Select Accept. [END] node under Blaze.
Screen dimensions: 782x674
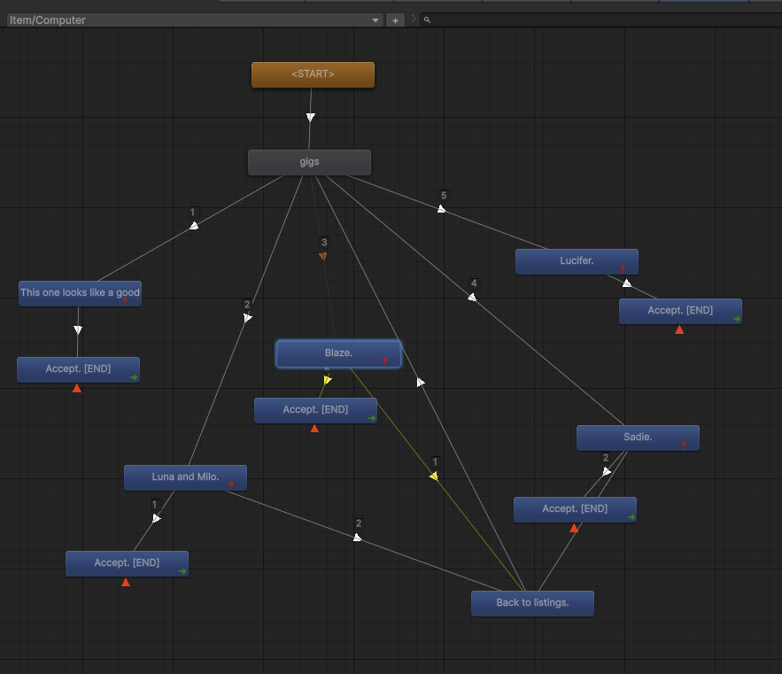315,410
